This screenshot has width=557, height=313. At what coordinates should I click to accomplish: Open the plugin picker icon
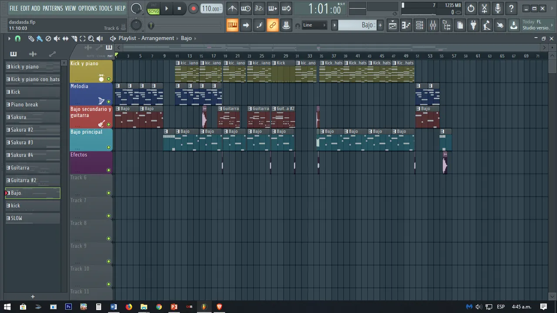(473, 25)
